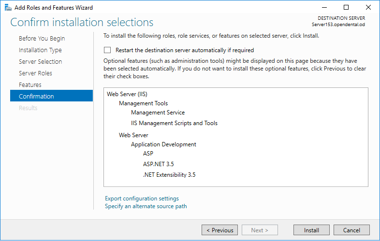Select Web Server (IIS) in the list
Screen dimensions: 380x241
coord(127,94)
